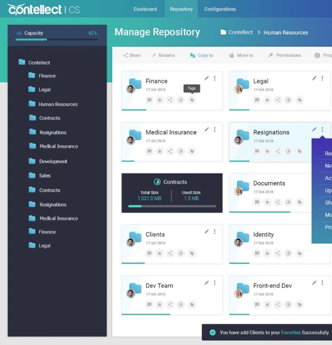Open three-dot menu on Clients card
The width and height of the screenshot is (332, 345).
(214, 231)
